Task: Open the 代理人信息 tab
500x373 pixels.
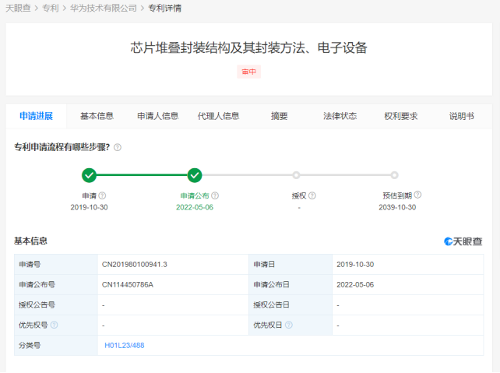Action: (x=218, y=116)
